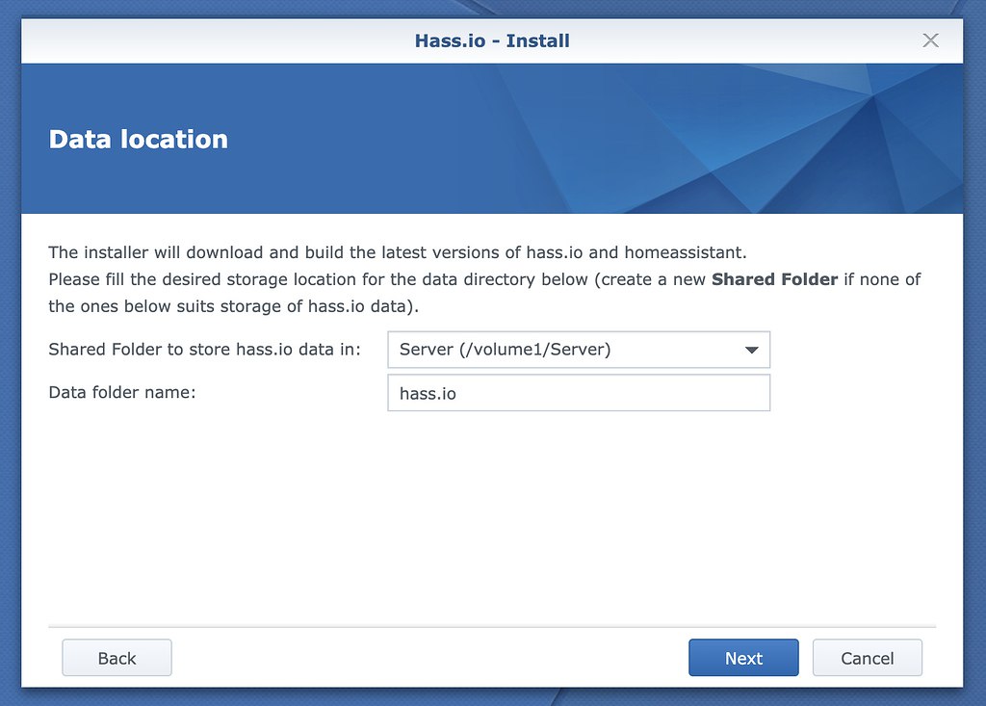Screen dimensions: 986x706
Task: Click the Data location heading
Action: click(x=139, y=140)
